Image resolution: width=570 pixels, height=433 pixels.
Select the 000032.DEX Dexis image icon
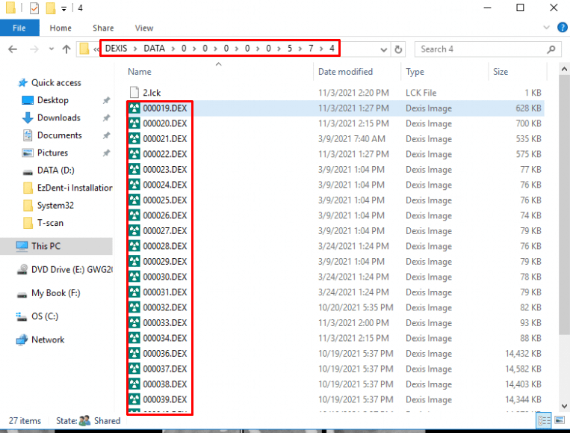[134, 307]
